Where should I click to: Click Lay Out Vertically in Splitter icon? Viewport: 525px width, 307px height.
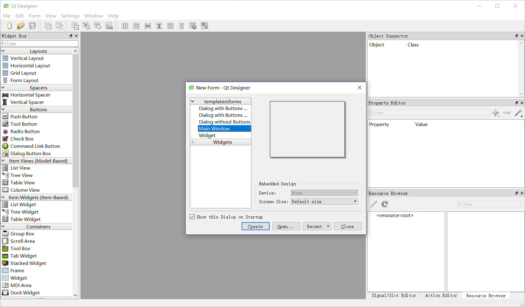[159, 26]
